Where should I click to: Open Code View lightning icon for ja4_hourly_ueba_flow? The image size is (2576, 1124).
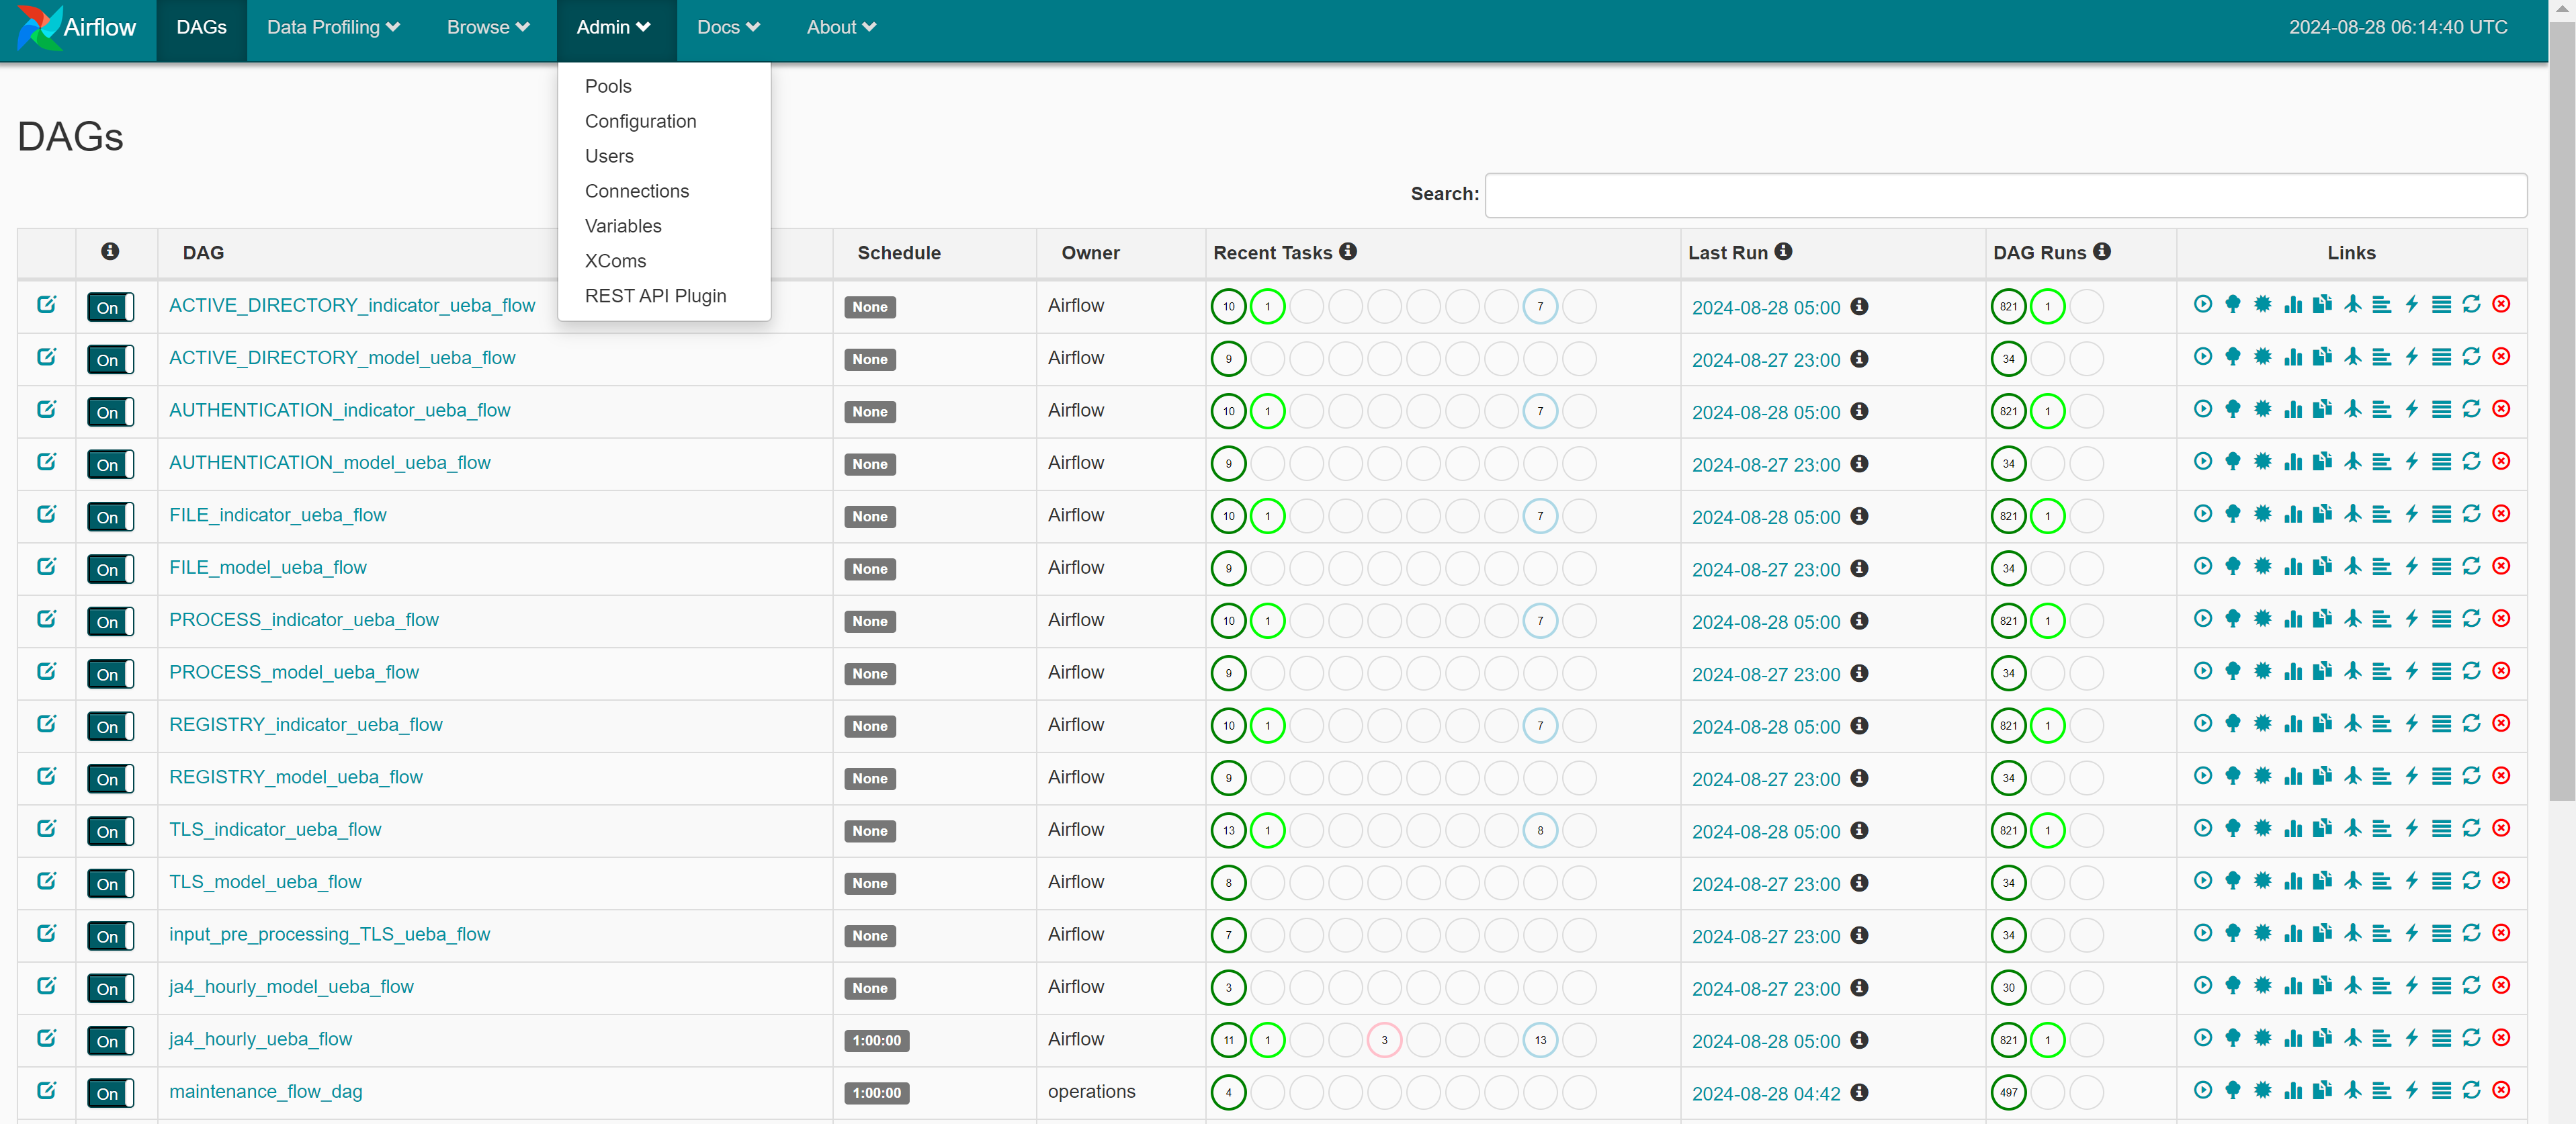pos(2411,1038)
